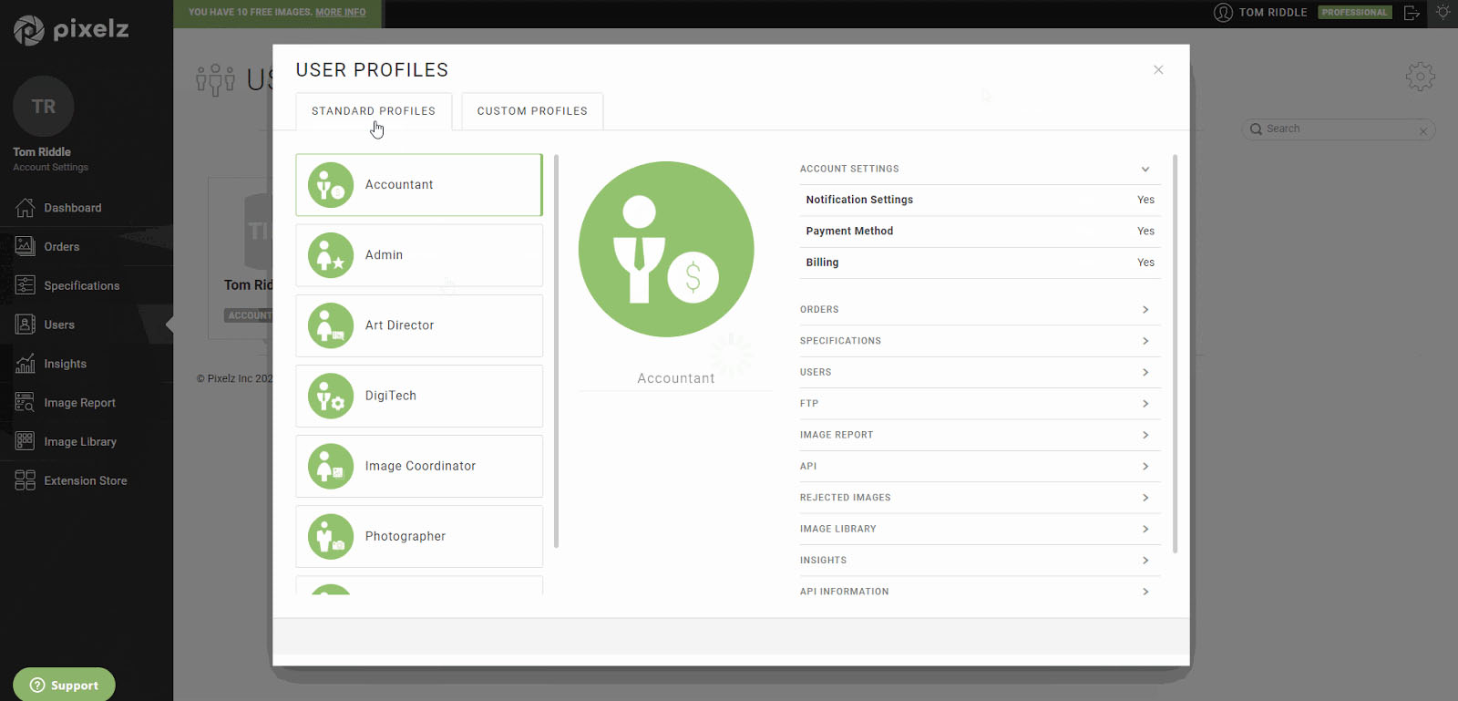Open the Standard Profiles tab
Screen dimensions: 1458x701
(374, 111)
